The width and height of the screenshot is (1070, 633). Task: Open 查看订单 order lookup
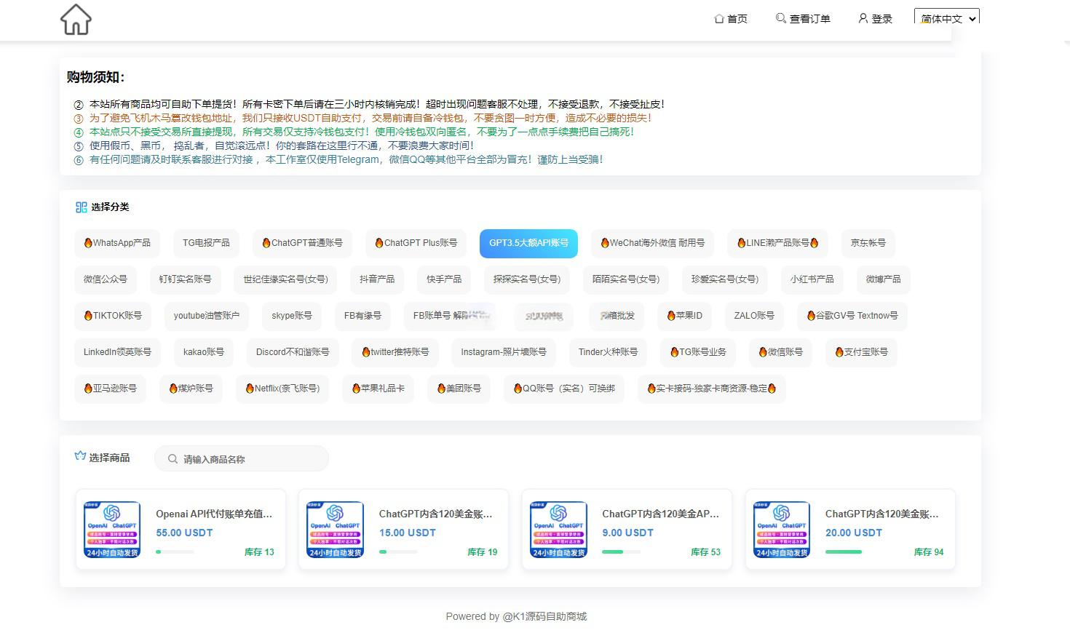point(803,19)
